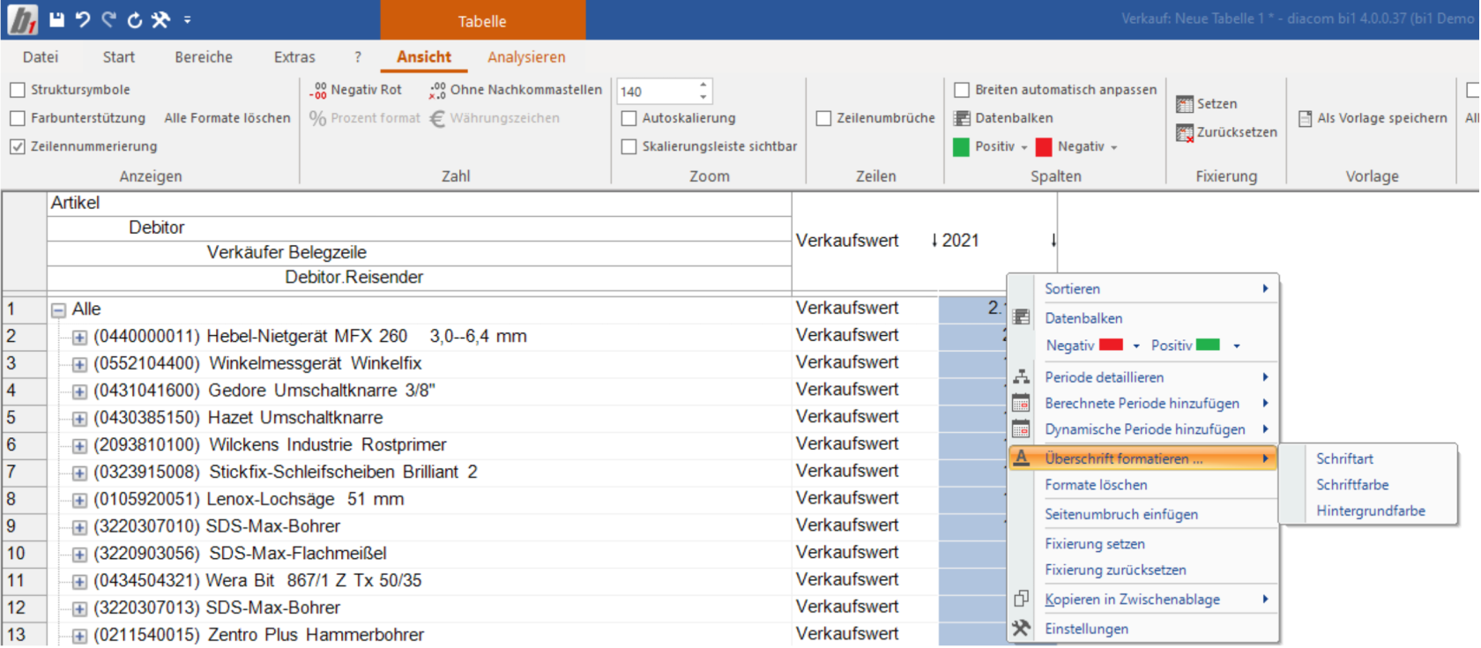Click the Periode detaillieren hierarchy icon

1021,376
